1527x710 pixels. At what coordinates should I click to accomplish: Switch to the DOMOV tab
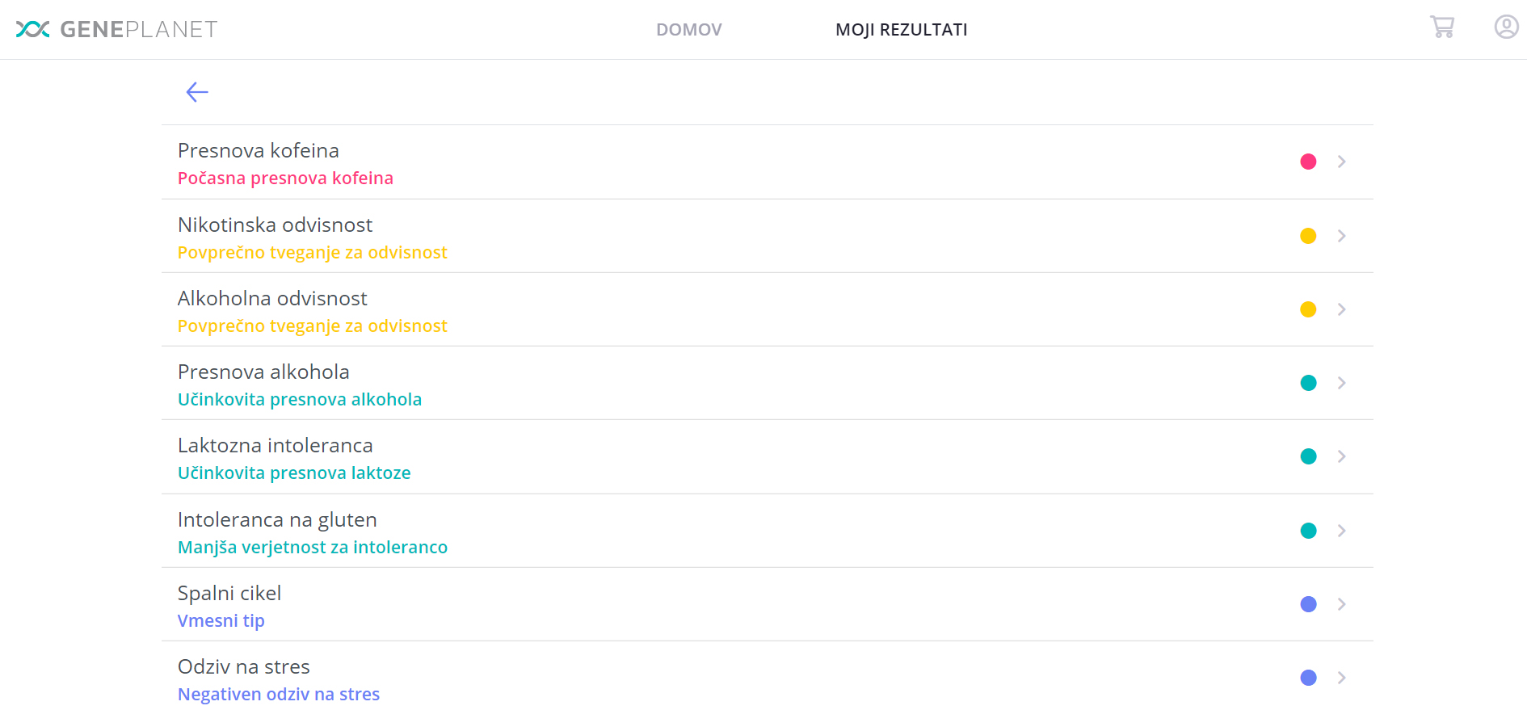coord(689,30)
